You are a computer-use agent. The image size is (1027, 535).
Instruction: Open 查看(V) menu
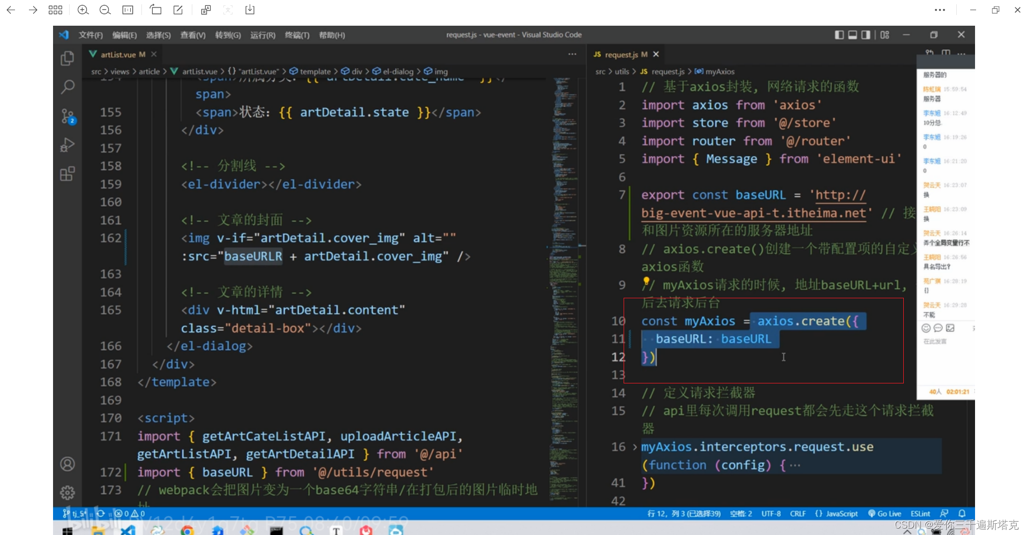pyautogui.click(x=193, y=35)
